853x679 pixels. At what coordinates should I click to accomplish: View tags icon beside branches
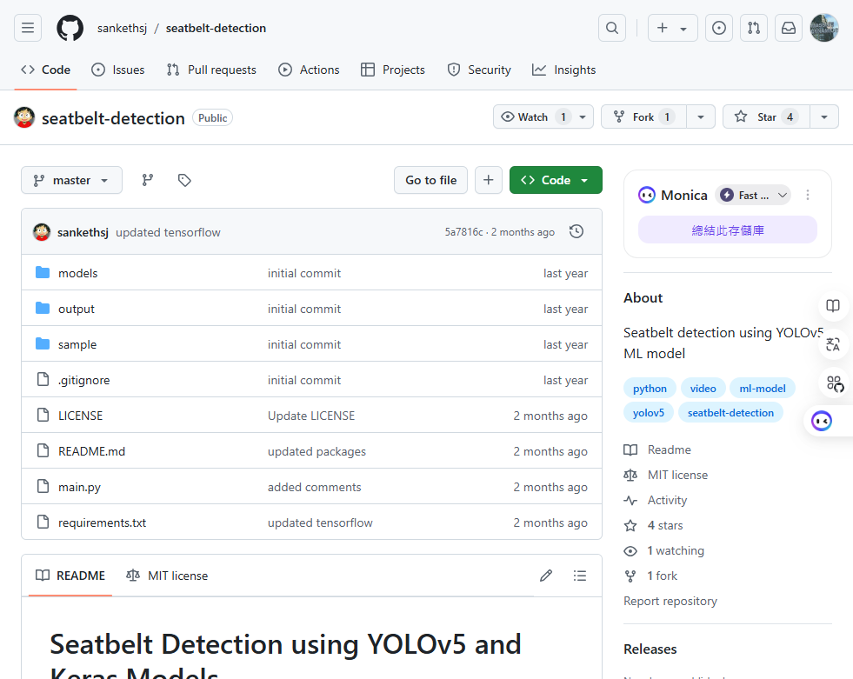pos(184,180)
